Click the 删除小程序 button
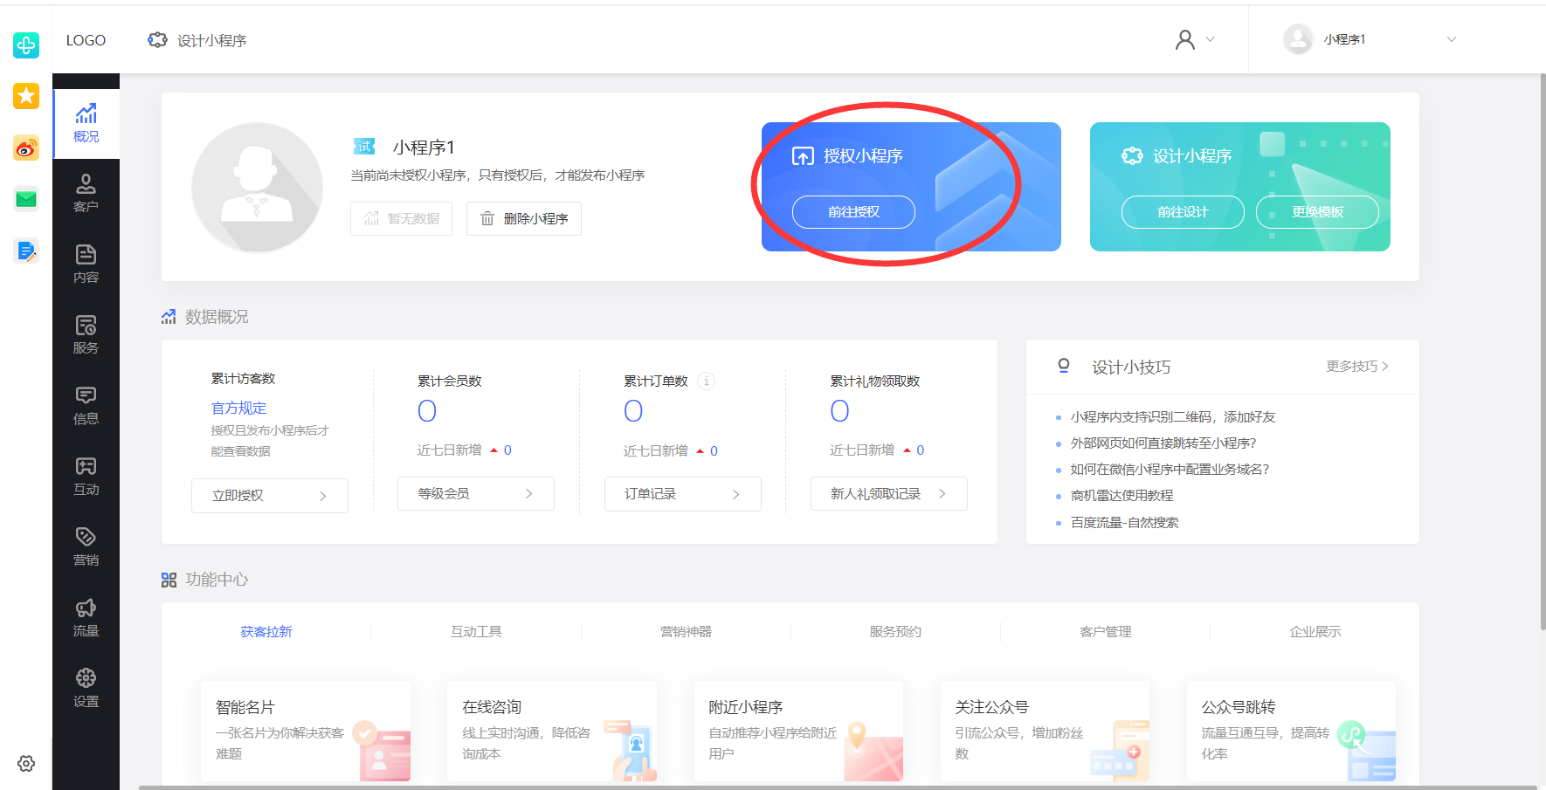1546x790 pixels. click(524, 218)
